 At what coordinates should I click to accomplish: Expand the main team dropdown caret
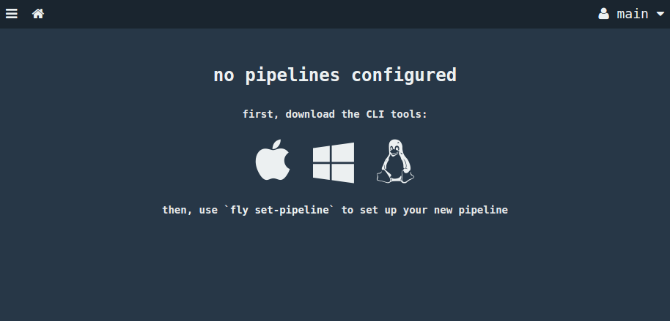(x=660, y=14)
